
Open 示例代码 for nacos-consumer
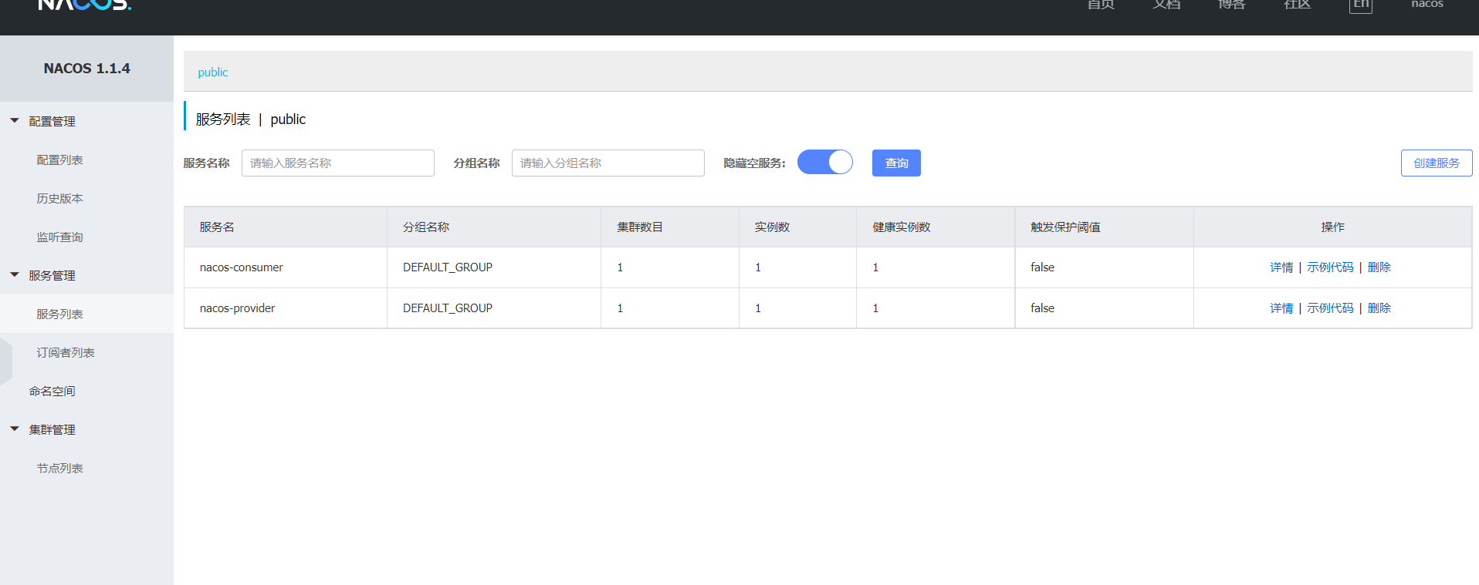tap(1330, 267)
